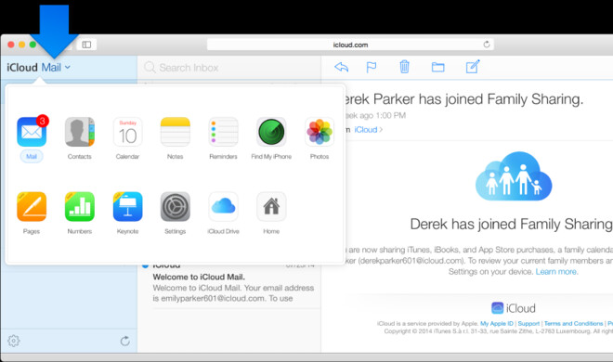The image size is (613, 362).
Task: Open the Photos app
Action: [320, 132]
